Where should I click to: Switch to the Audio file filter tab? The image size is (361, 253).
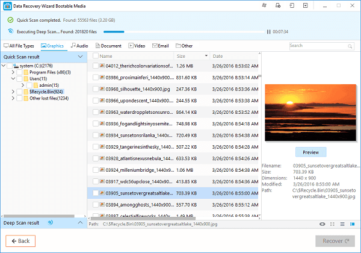pos(79,46)
